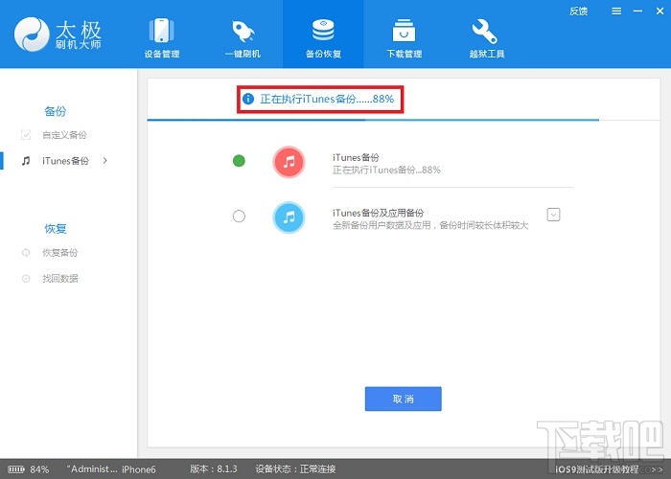Image resolution: width=671 pixels, height=479 pixels.
Task: Open iTunes备份 in the sidebar
Action: 65,161
